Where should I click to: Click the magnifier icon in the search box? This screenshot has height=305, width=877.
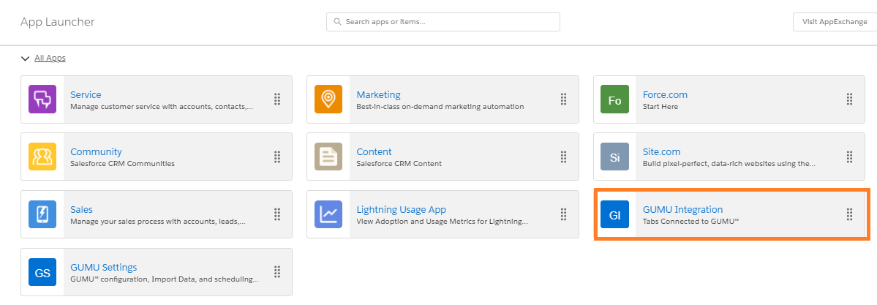(x=337, y=22)
